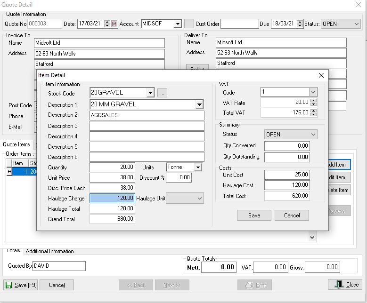Viewport: 367px width, 303px height.
Task: Cancel the Item Detail dialog
Action: coord(292,215)
